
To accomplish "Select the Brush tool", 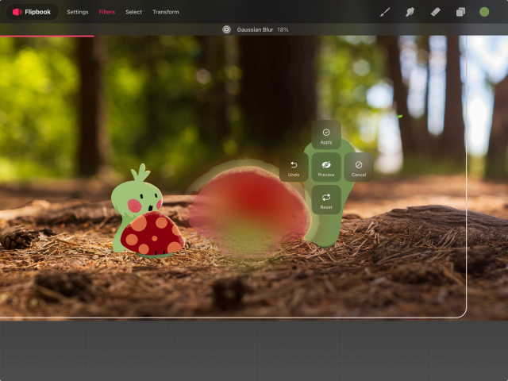I will coord(384,13).
